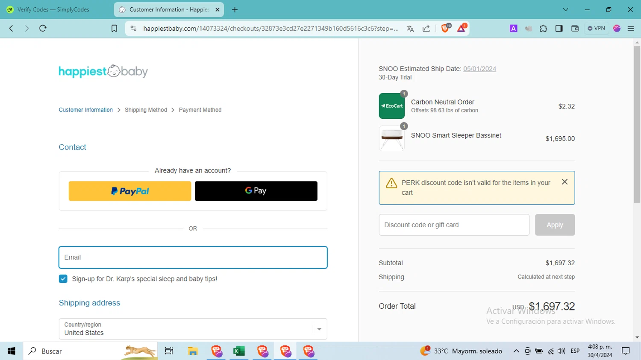Open the battery status icon
Image resolution: width=641 pixels, height=360 pixels.
[x=539, y=351]
